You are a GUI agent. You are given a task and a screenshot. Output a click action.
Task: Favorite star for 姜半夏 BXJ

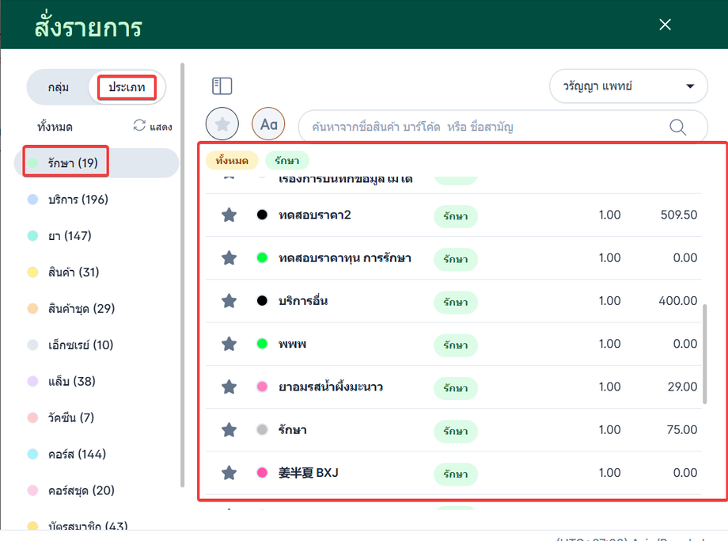229,473
